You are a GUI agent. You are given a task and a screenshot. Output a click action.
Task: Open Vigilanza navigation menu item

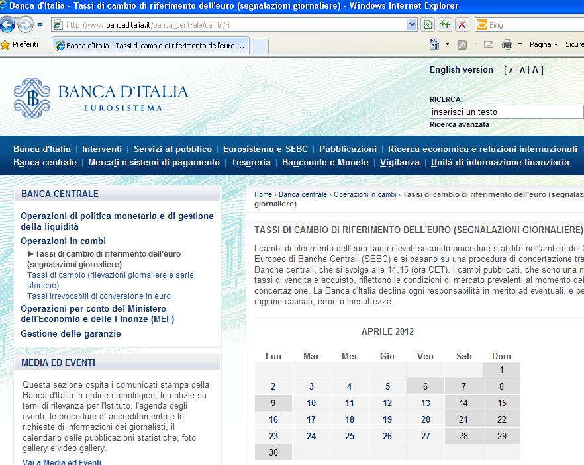[x=400, y=163]
